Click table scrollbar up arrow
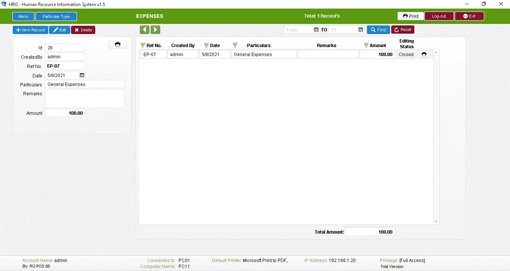Screen dimensions: 510x271 point(436,53)
